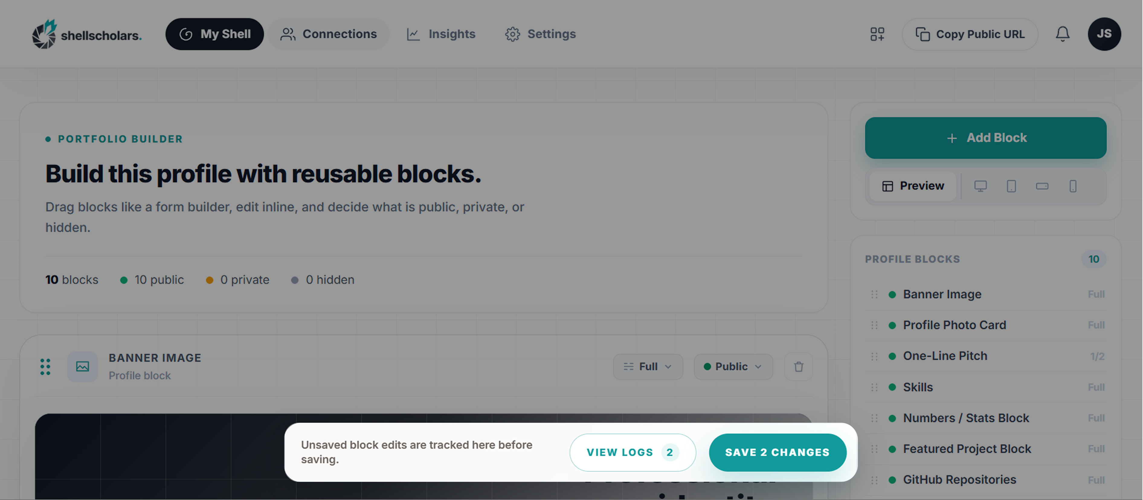The image size is (1143, 500).
Task: Select mobile phone preview icon
Action: [x=1073, y=186]
